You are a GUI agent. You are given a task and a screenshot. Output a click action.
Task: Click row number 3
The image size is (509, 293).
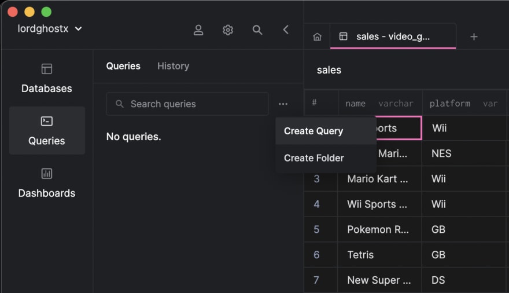tap(316, 179)
